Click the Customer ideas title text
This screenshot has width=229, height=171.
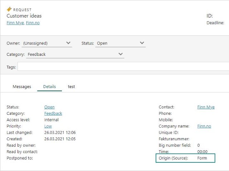pos(24,16)
